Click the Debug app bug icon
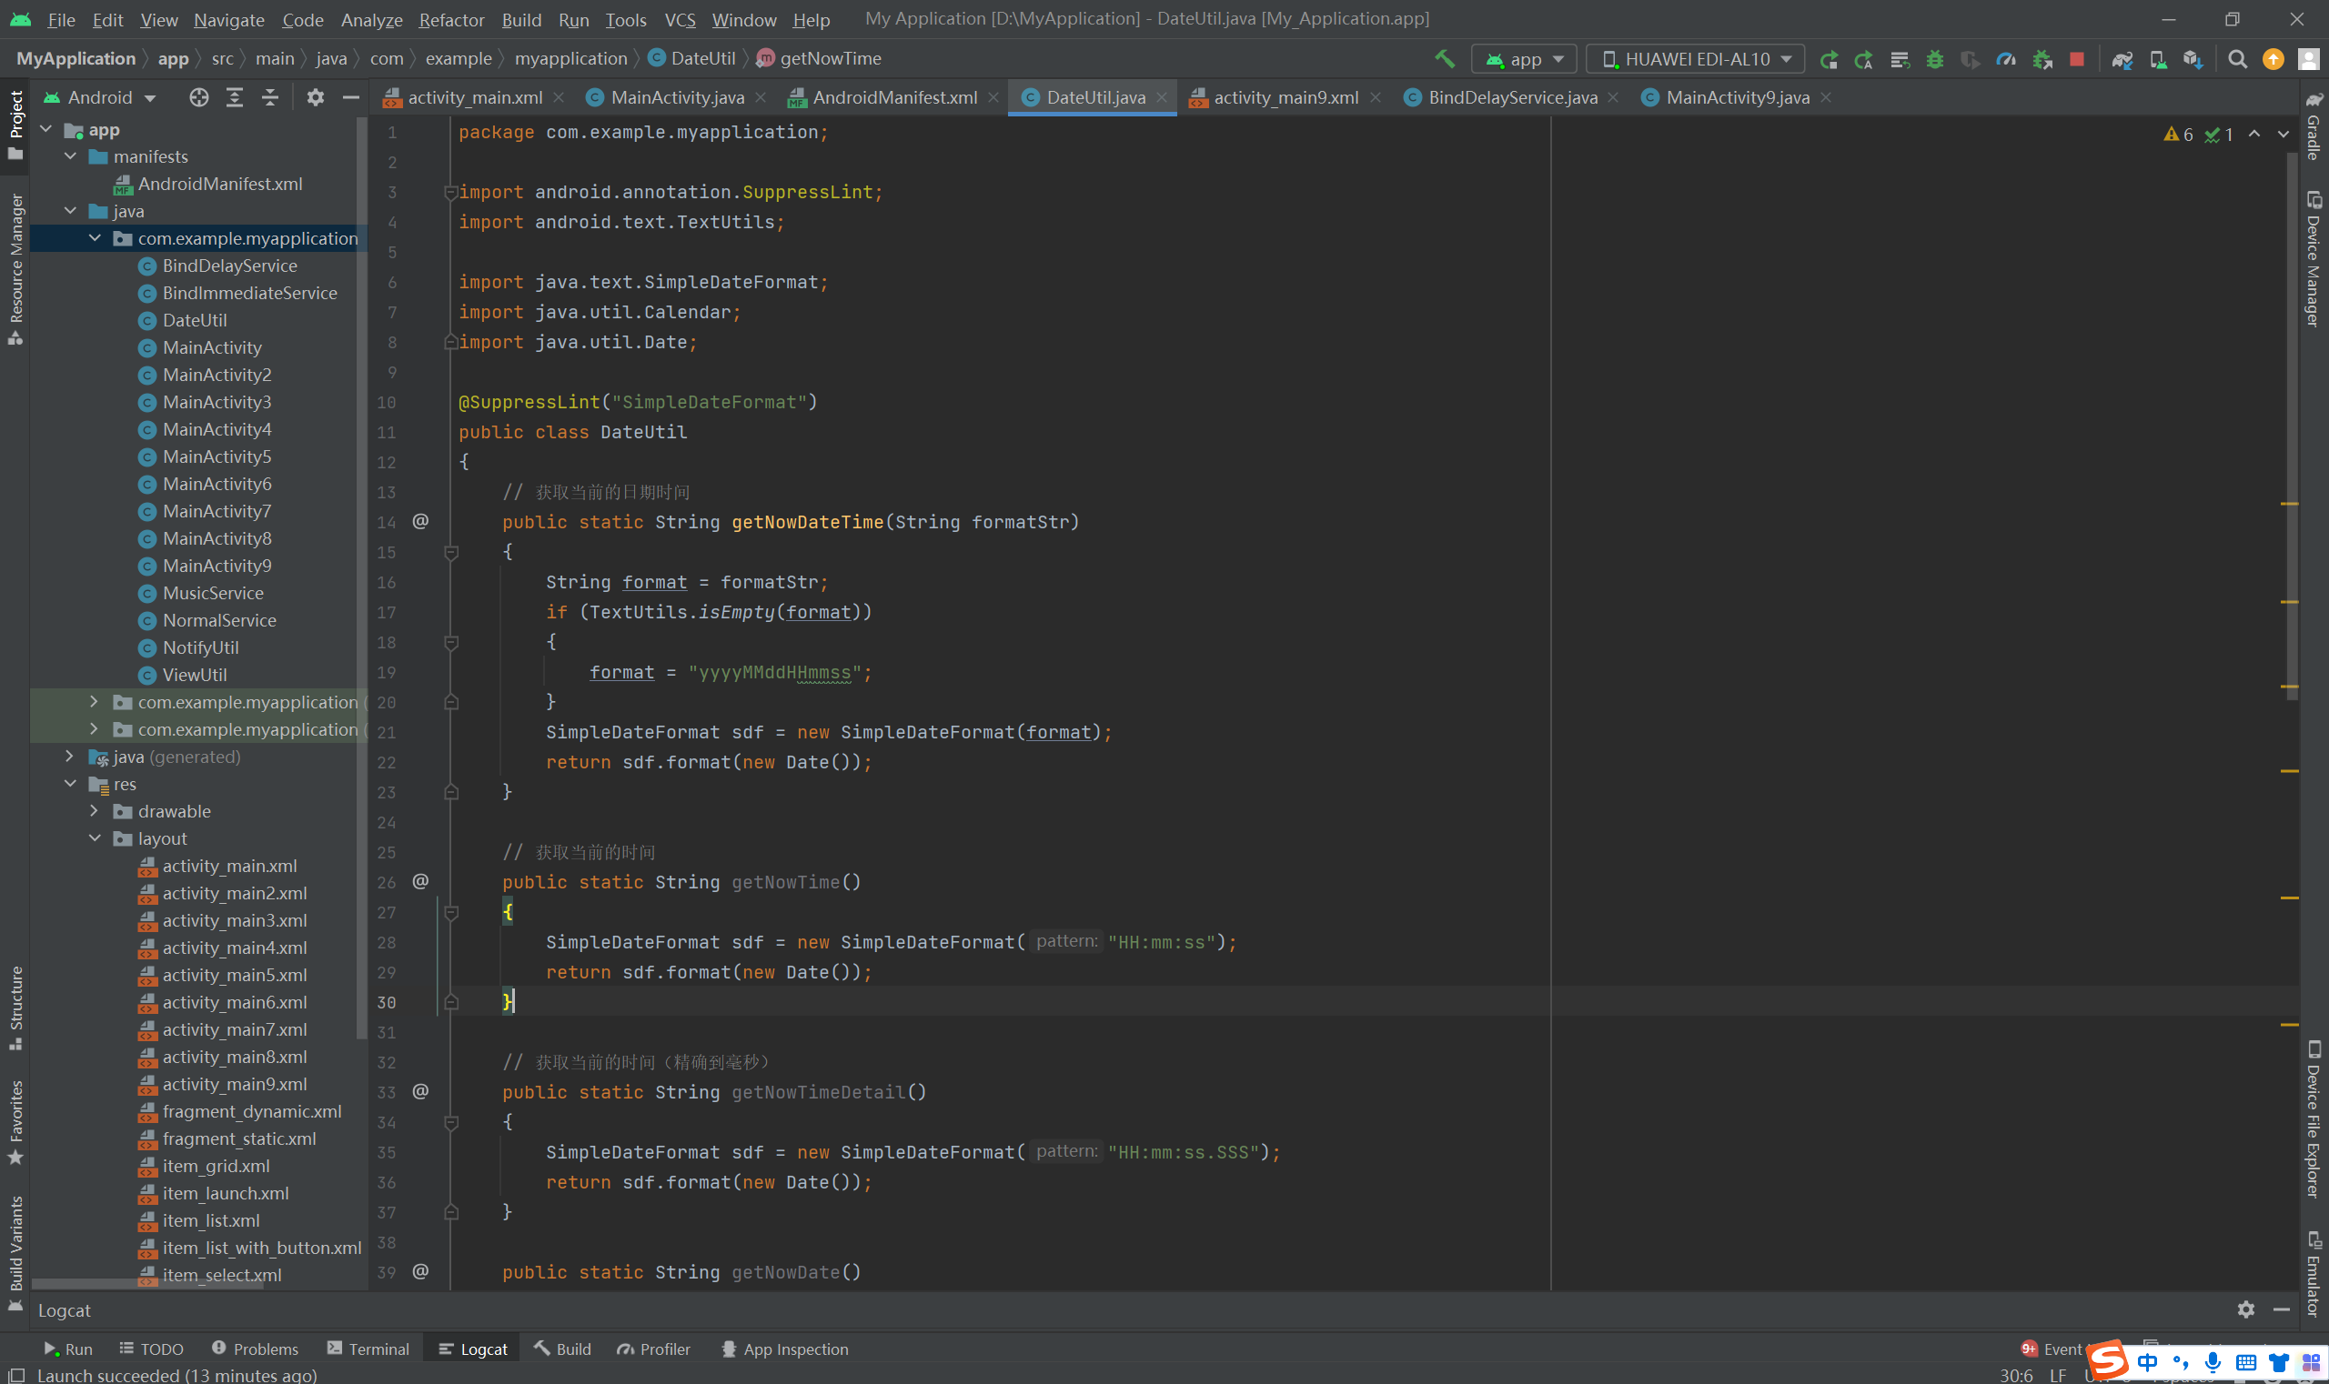This screenshot has width=2329, height=1384. pos(1934,59)
